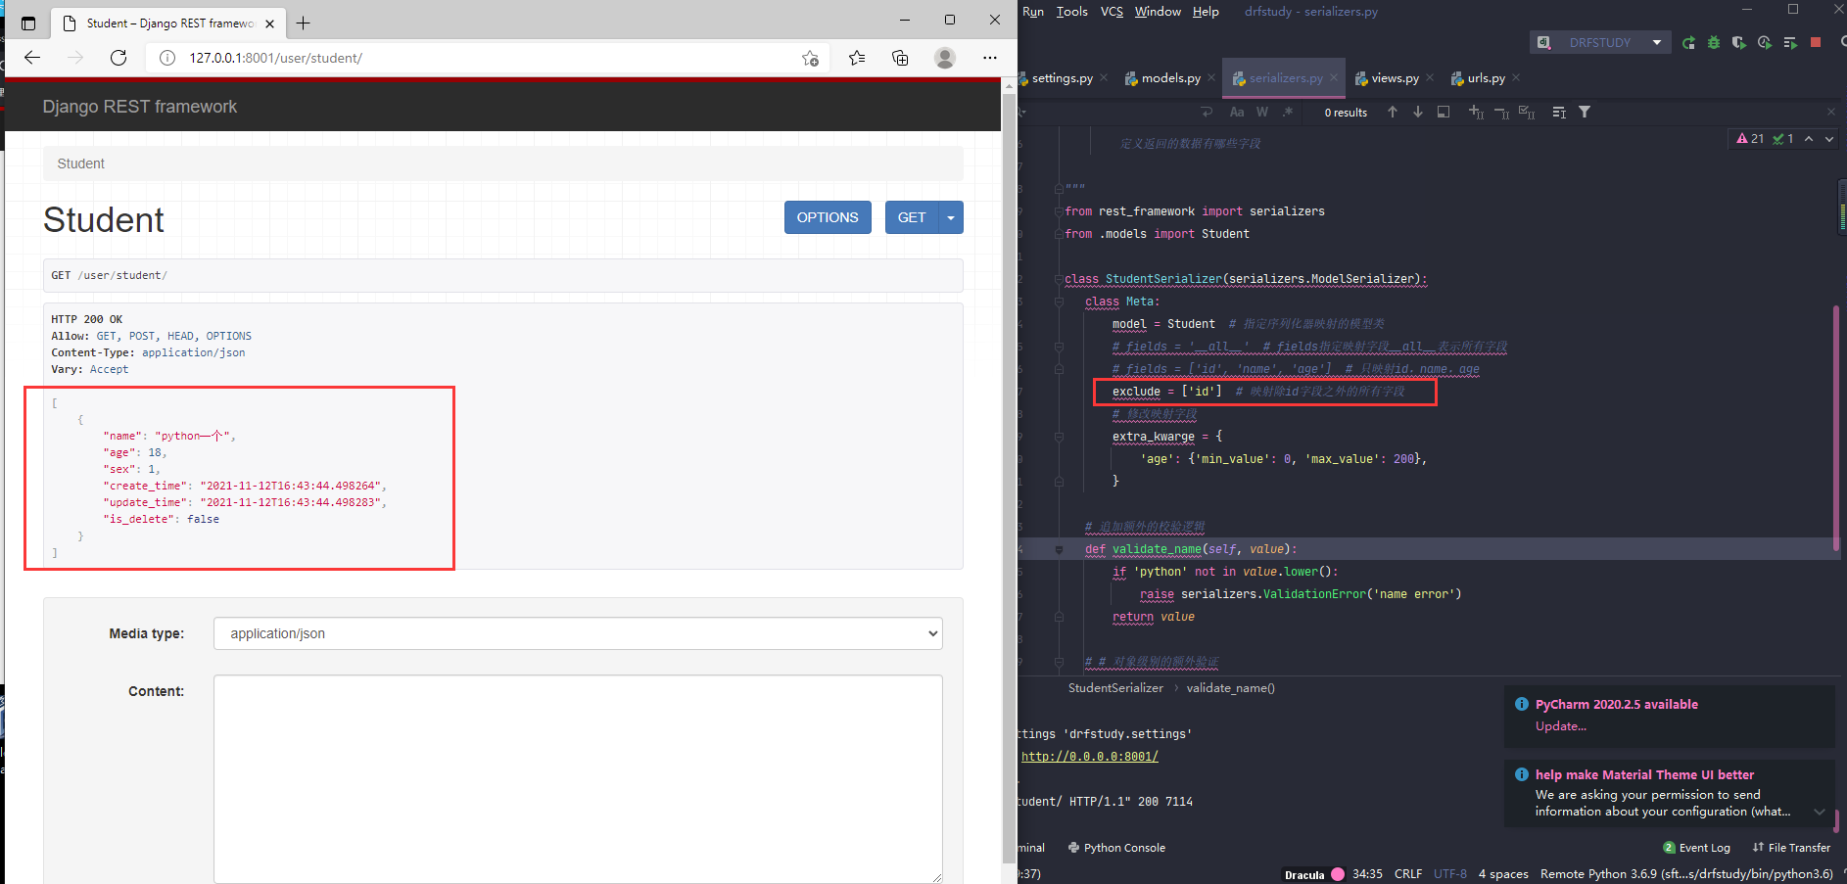Screen dimensions: 1847x884
Task: Select all occurrences icon in search bar
Action: click(1527, 112)
